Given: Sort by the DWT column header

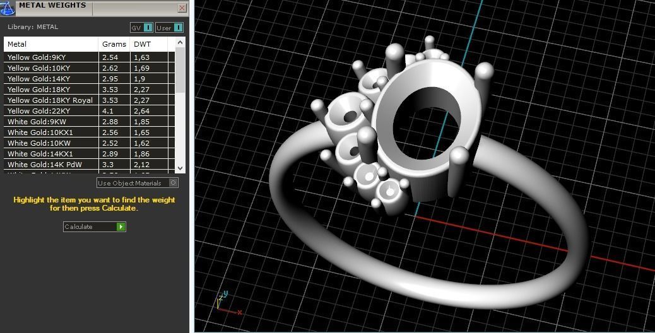Looking at the screenshot, I should pos(149,44).
